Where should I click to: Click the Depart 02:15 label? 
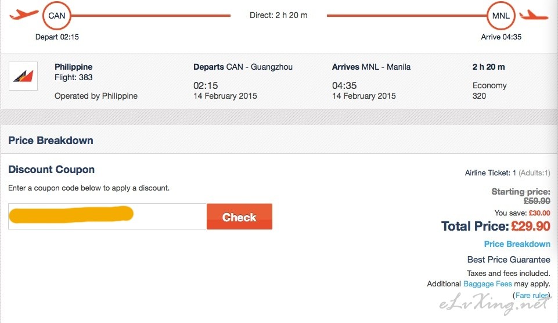tap(57, 37)
